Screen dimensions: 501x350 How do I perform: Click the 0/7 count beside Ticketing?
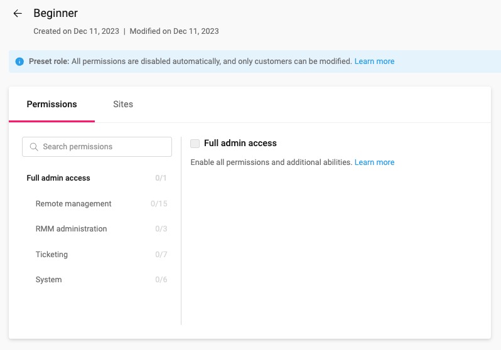coord(161,255)
